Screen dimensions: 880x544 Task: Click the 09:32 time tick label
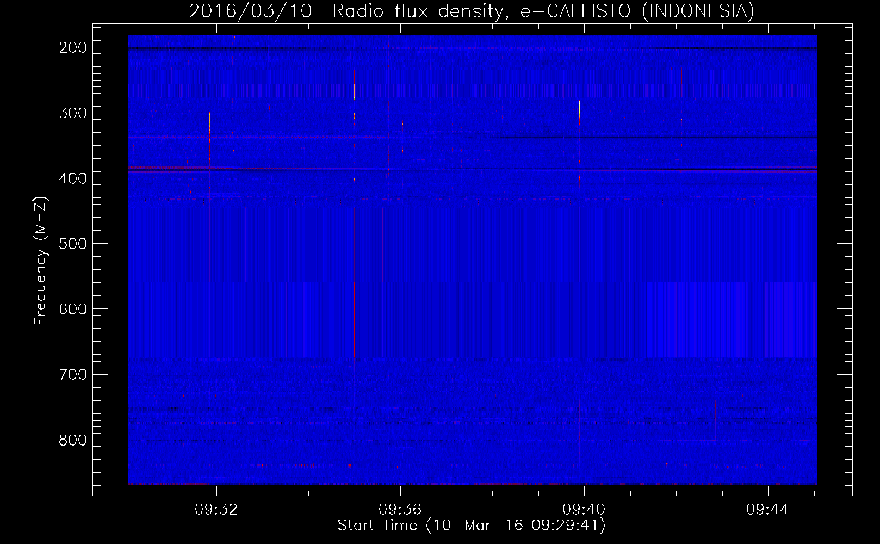coord(216,510)
